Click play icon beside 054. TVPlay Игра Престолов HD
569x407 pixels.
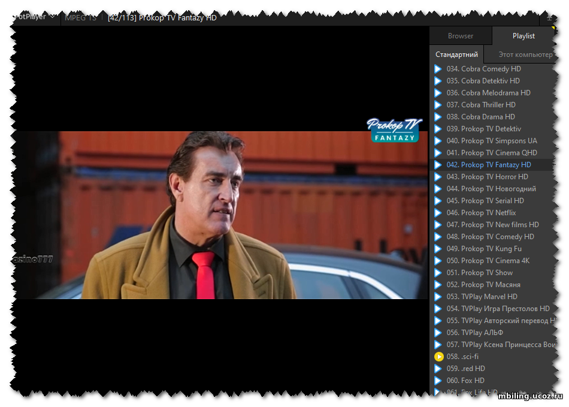click(438, 309)
